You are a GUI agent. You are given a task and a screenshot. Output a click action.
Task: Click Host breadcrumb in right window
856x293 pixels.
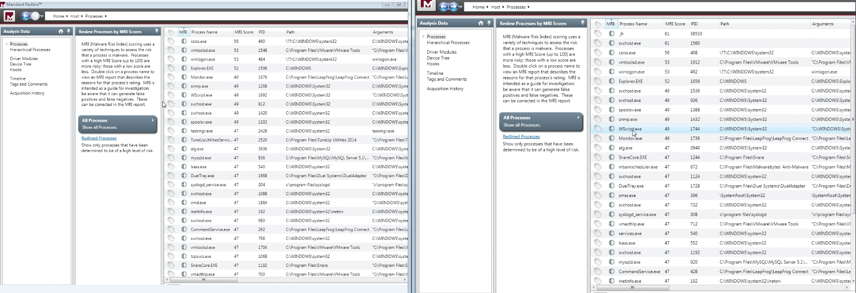[x=496, y=7]
